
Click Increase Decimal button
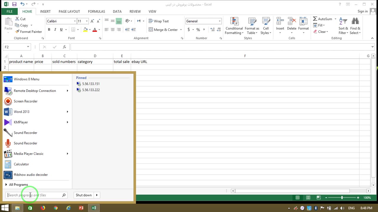213,29
